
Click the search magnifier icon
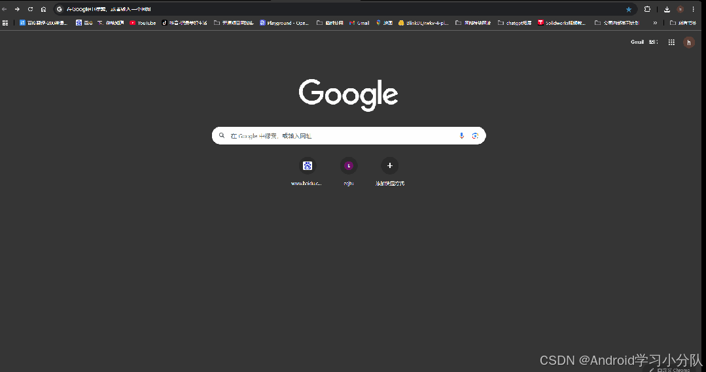(x=222, y=135)
